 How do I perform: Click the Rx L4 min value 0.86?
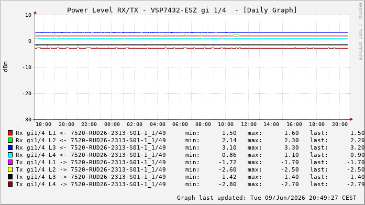(x=229, y=155)
